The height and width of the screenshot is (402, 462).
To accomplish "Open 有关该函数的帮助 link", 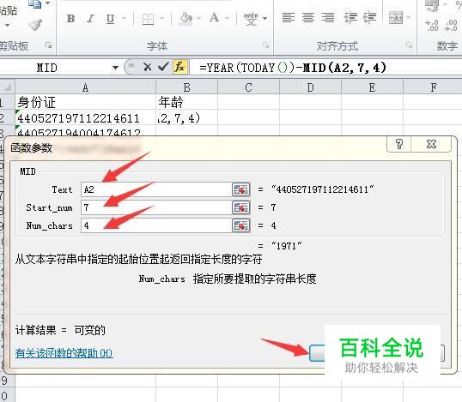I will coord(64,353).
